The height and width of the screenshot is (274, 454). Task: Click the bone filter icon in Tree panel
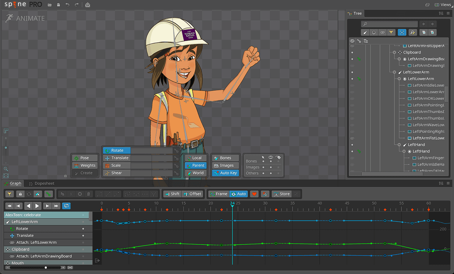365,32
